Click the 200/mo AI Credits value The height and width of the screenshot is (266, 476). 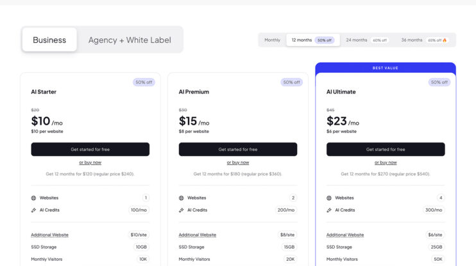pos(286,210)
